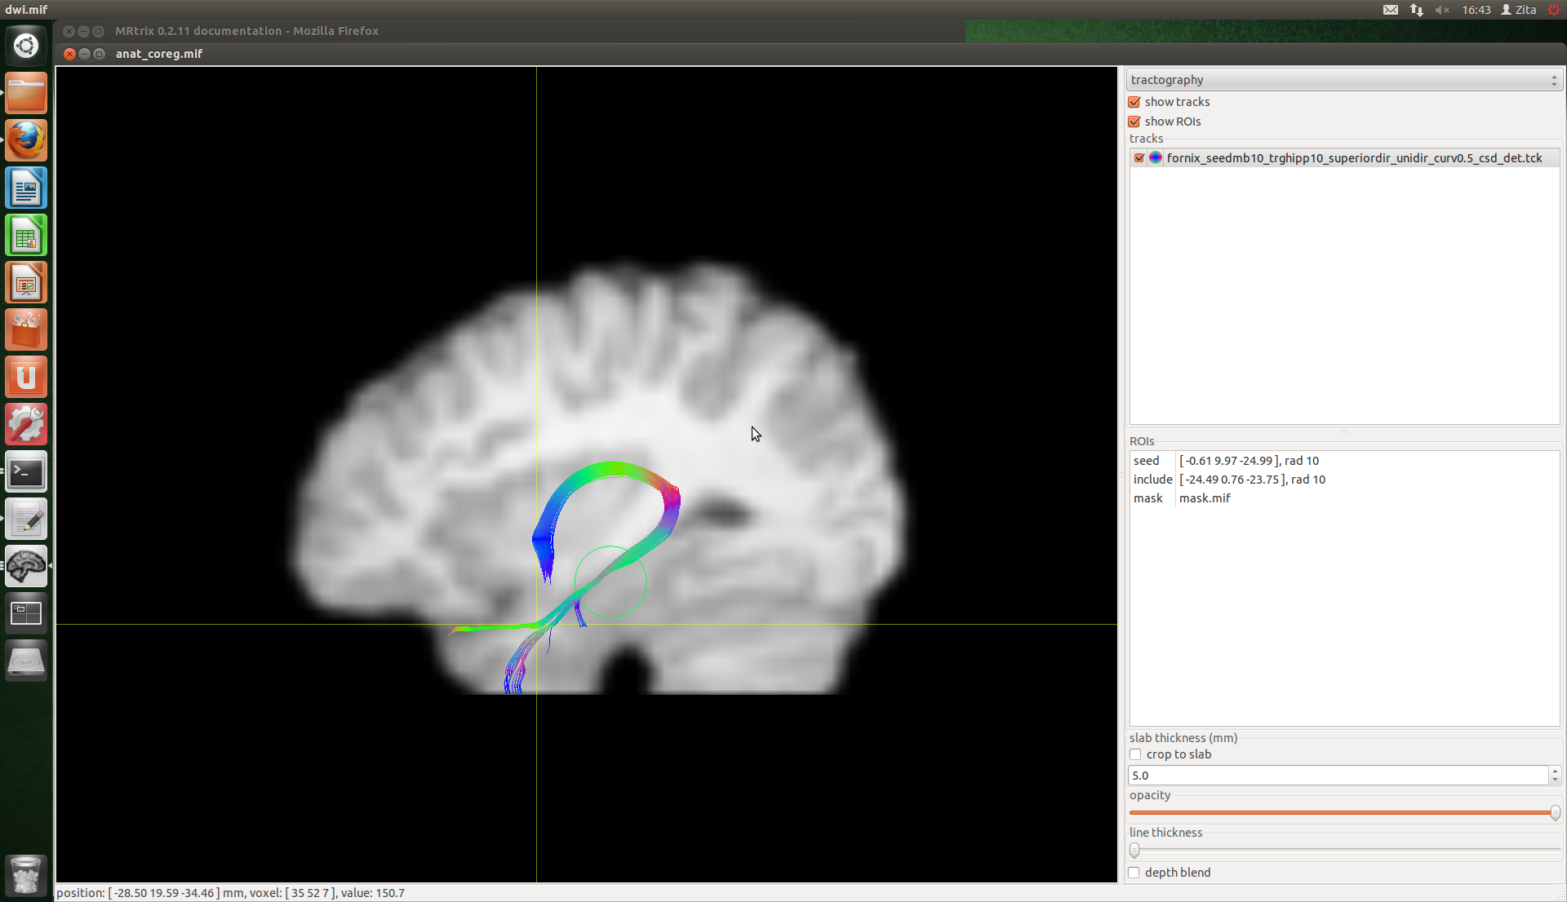The height and width of the screenshot is (902, 1567).
Task: Click the opacity slider track
Action: (x=1338, y=813)
